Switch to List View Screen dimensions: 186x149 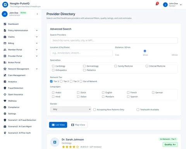(58, 125)
